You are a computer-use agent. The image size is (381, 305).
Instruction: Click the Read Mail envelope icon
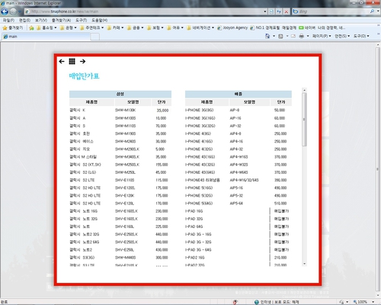pyautogui.click(x=293, y=36)
